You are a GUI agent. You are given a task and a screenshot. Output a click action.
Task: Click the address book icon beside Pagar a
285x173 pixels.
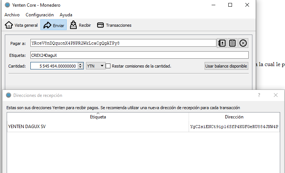[x=222, y=43]
